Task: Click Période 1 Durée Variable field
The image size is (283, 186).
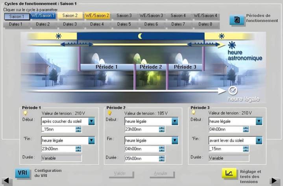Action: pyautogui.click(x=61, y=158)
